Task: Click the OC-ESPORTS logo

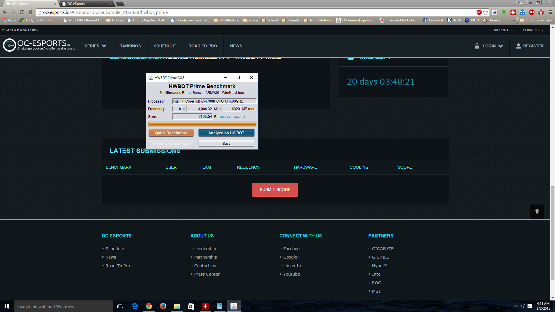Action: click(39, 45)
